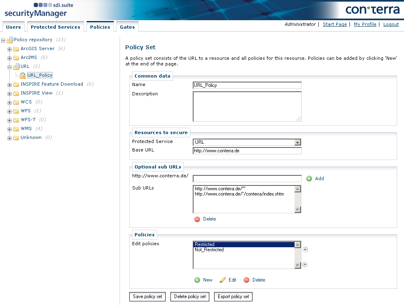Screen dimensions: 404x305
Task: Click the green Add sub URL icon
Action: pos(309,179)
